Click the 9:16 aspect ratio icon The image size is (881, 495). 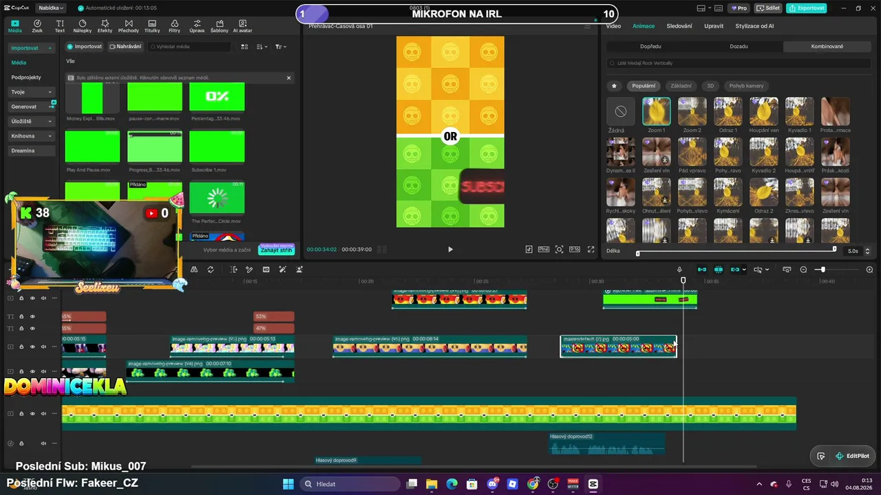[575, 250]
